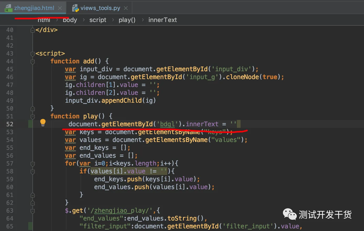Click ig.children[1].value on line 47
This screenshot has width=364, height=231.
[101, 85]
